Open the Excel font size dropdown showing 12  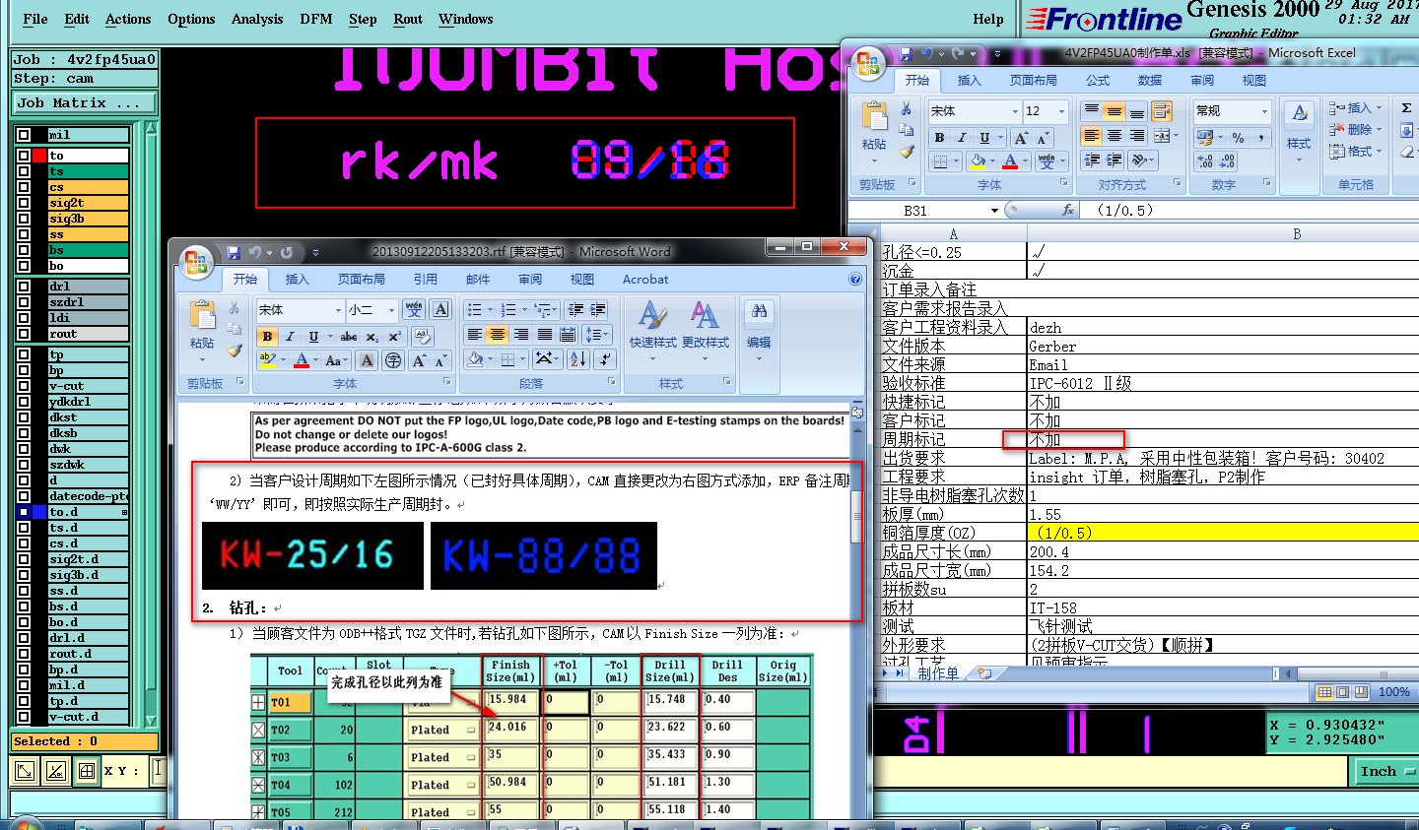(x=1061, y=111)
